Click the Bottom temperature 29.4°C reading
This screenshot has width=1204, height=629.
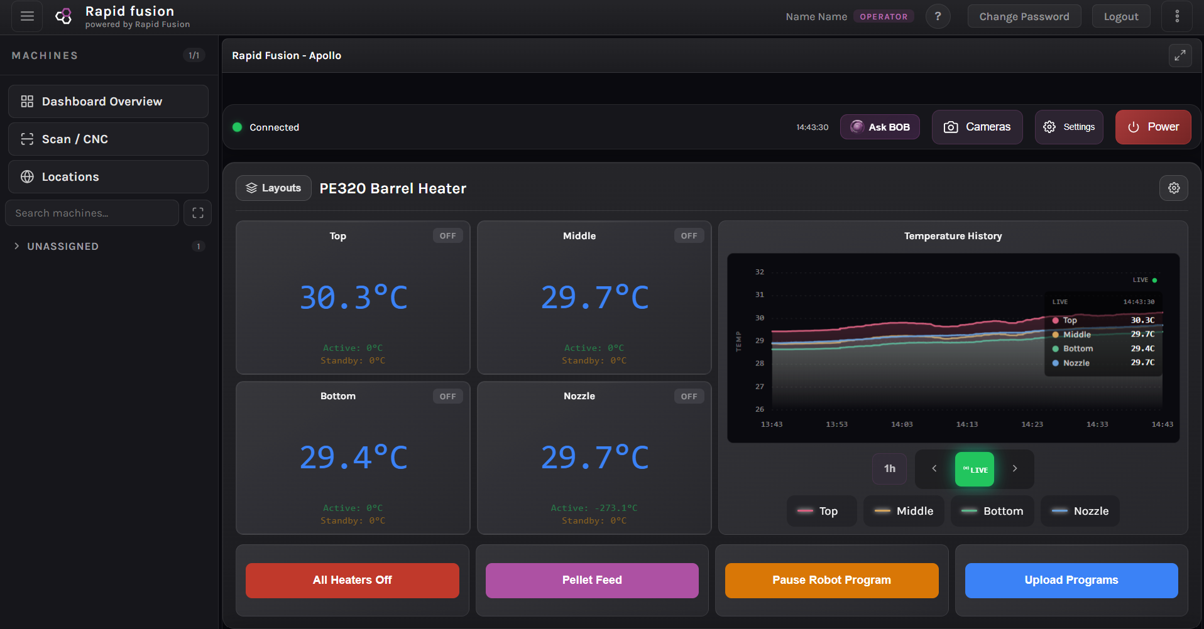(x=353, y=458)
